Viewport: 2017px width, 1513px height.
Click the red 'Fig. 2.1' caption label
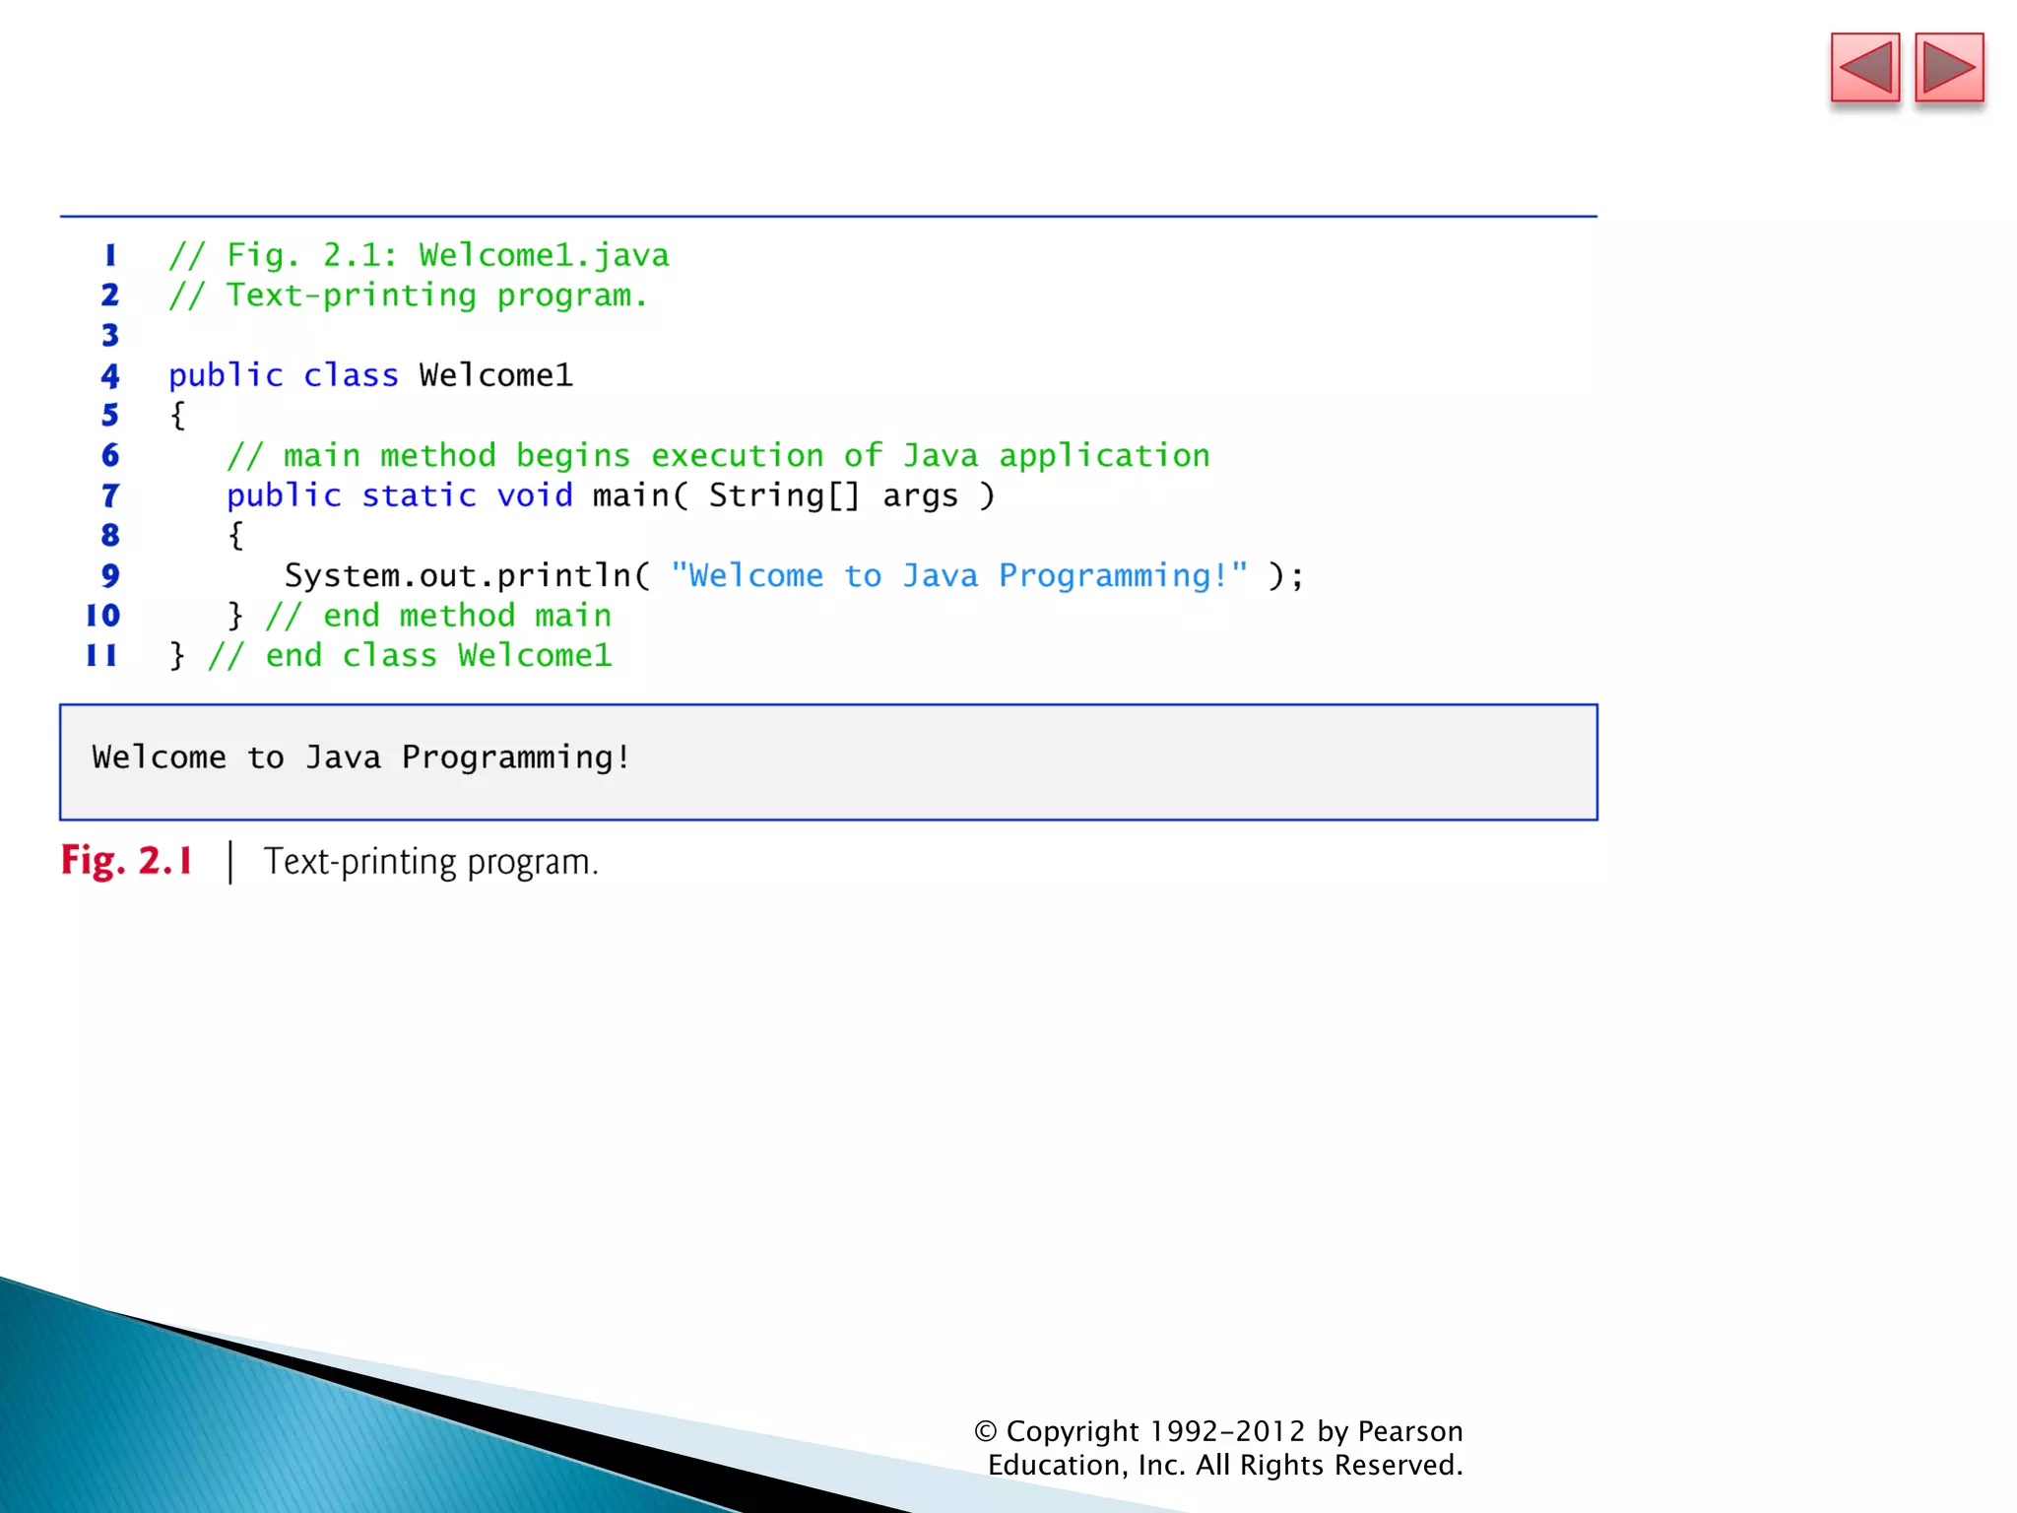tap(126, 861)
